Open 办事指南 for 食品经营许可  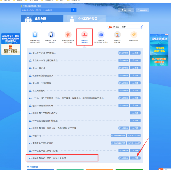[x=124, y=68]
